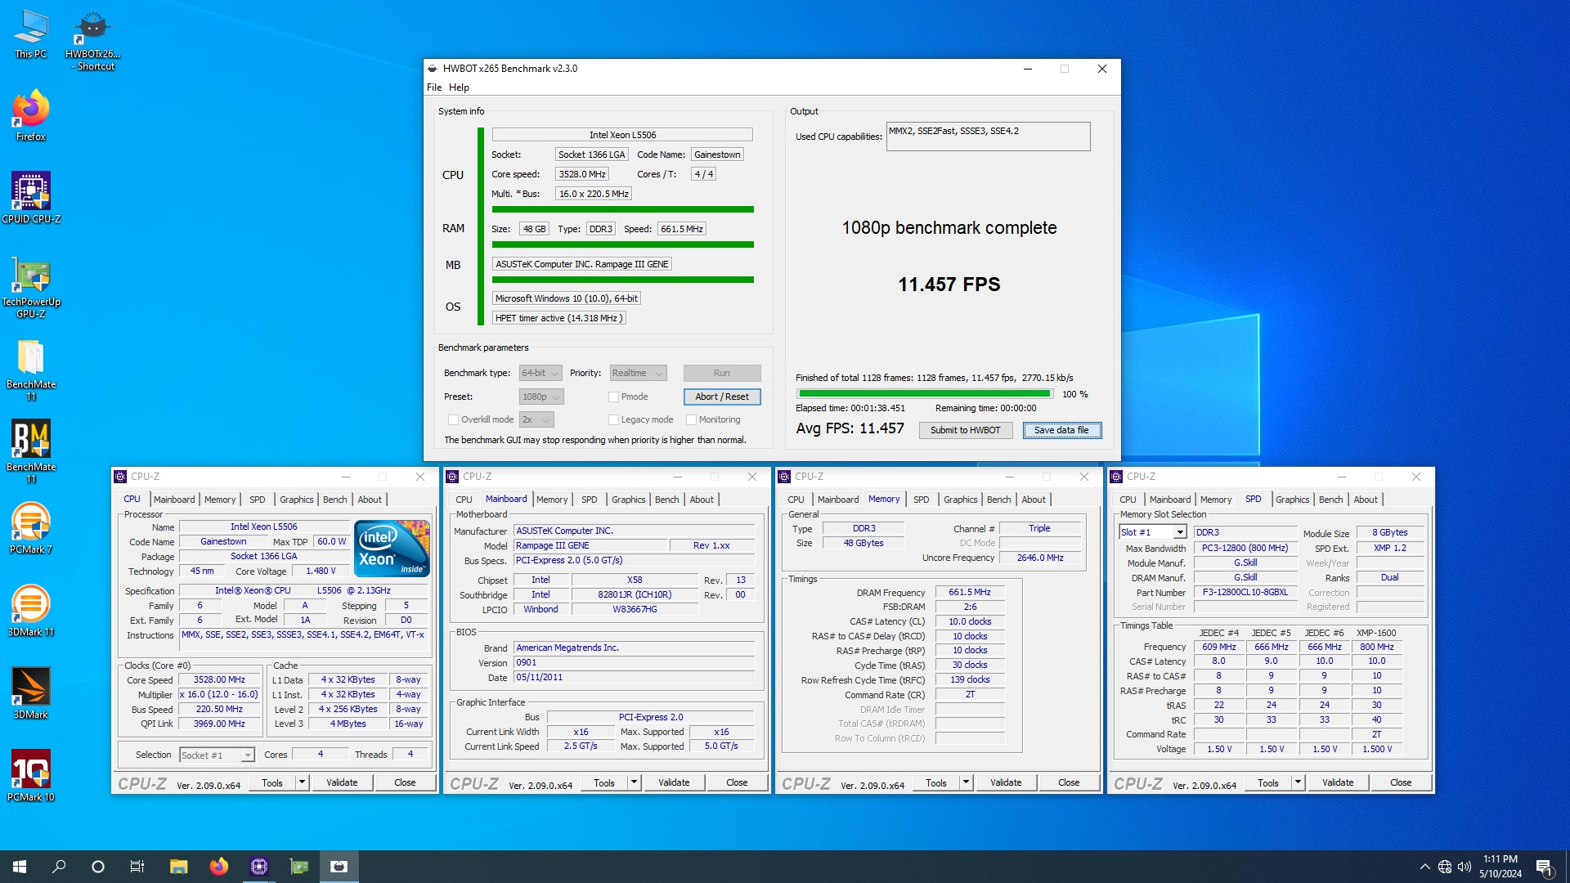This screenshot has height=883, width=1570.
Task: Switch to GPU-Z on taskbar
Action: click(x=299, y=867)
